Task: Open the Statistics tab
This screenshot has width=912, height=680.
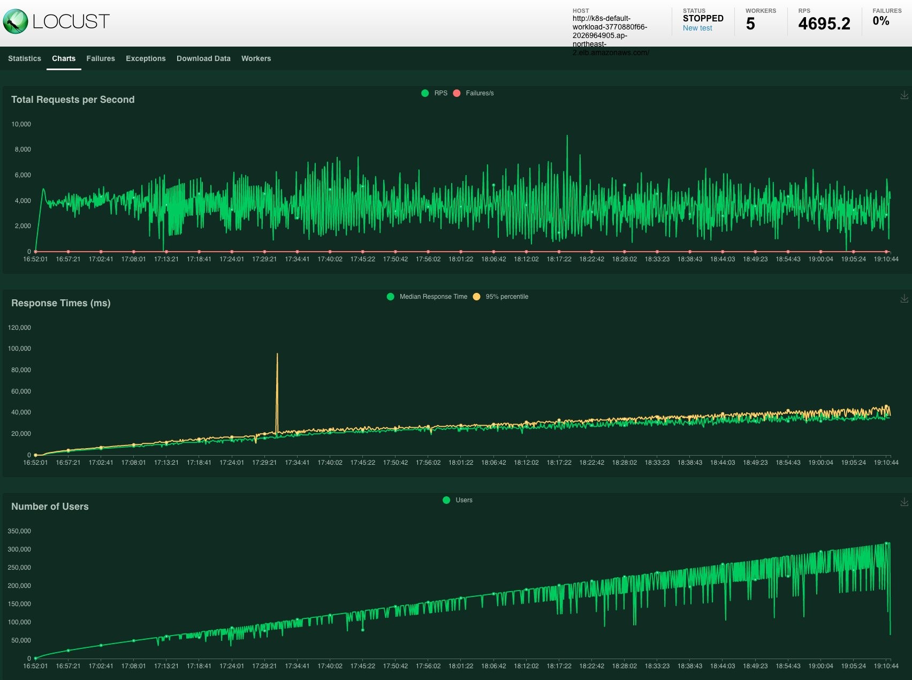Action: (x=25, y=58)
